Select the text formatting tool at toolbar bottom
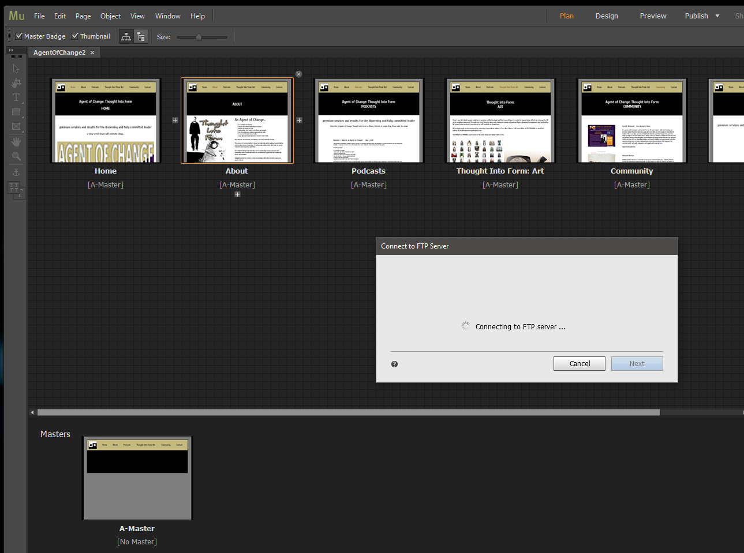The width and height of the screenshot is (744, 553). [16, 189]
